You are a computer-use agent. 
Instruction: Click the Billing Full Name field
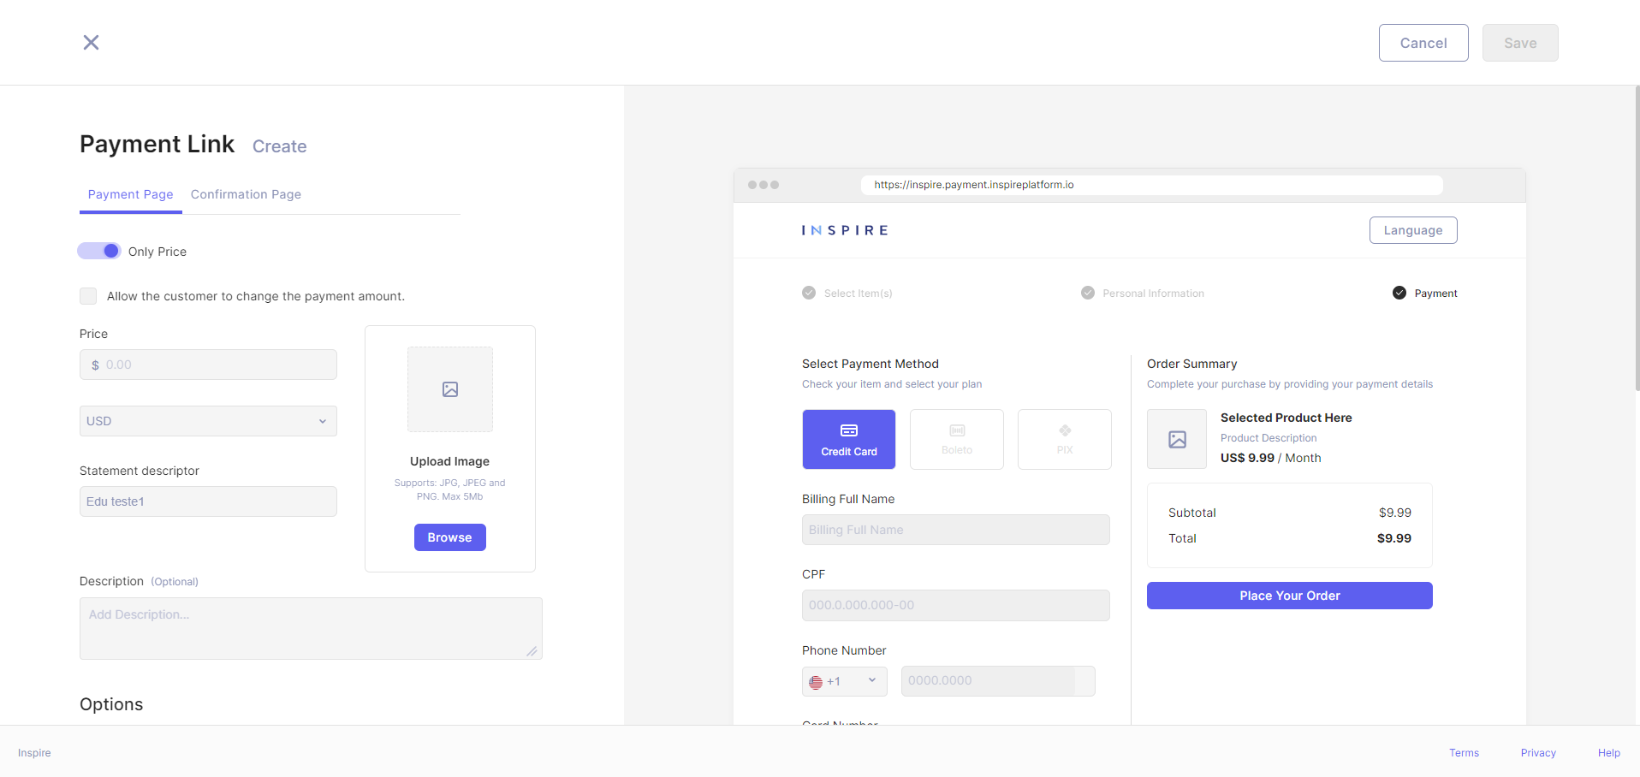(x=956, y=530)
